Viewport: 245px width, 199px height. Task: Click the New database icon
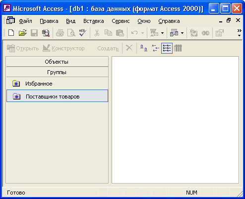(11, 33)
